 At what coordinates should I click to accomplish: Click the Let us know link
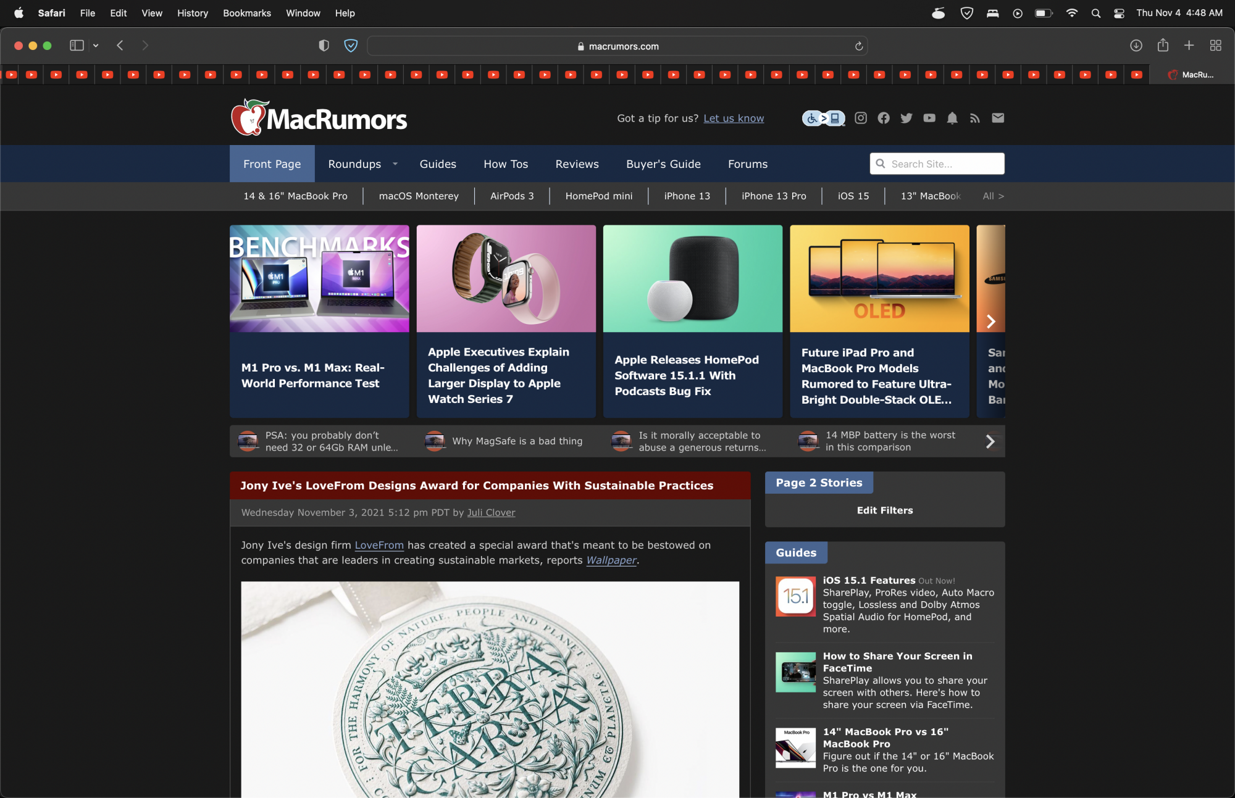(x=734, y=118)
